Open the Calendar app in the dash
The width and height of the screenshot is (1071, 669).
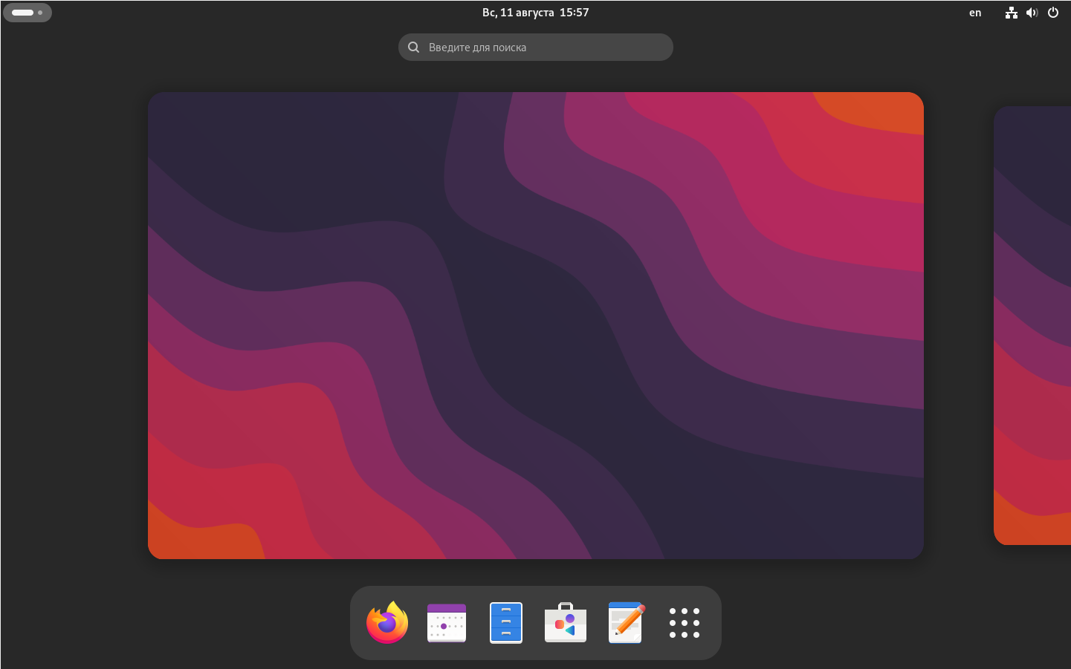point(447,623)
